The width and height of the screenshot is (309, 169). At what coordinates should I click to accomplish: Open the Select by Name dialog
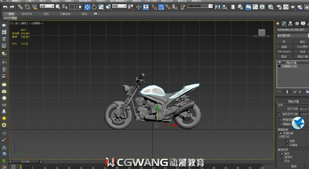65,7
